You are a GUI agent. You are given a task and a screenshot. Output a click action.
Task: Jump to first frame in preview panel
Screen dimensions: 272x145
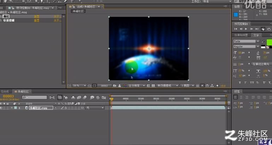click(236, 29)
